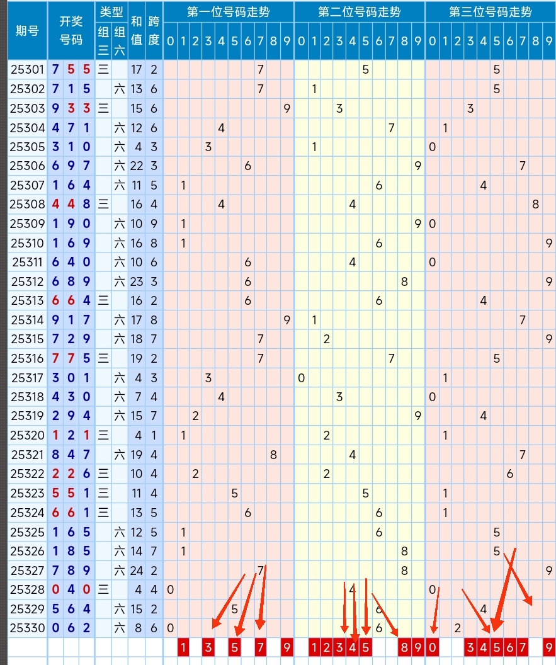The width and height of the screenshot is (556, 665).
Task: Click red 8 box below second-position trend
Action: point(405,647)
